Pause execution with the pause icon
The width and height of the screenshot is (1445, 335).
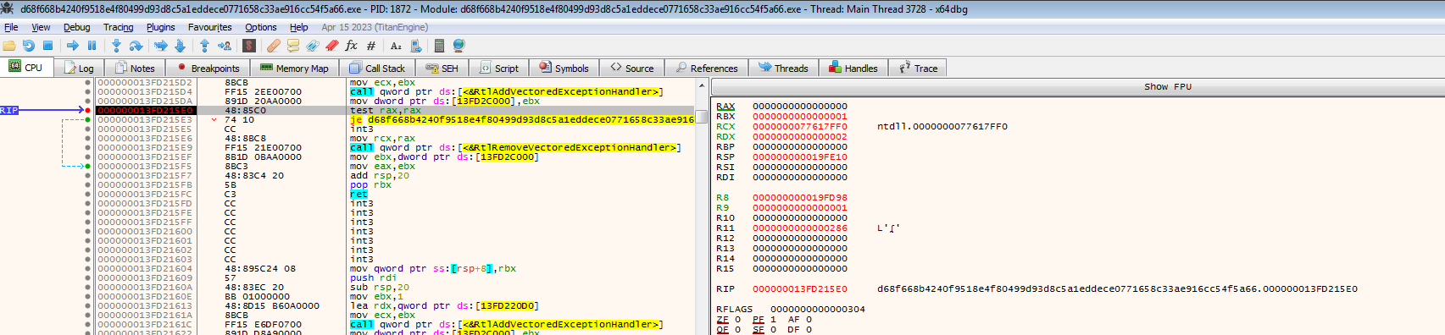point(92,46)
